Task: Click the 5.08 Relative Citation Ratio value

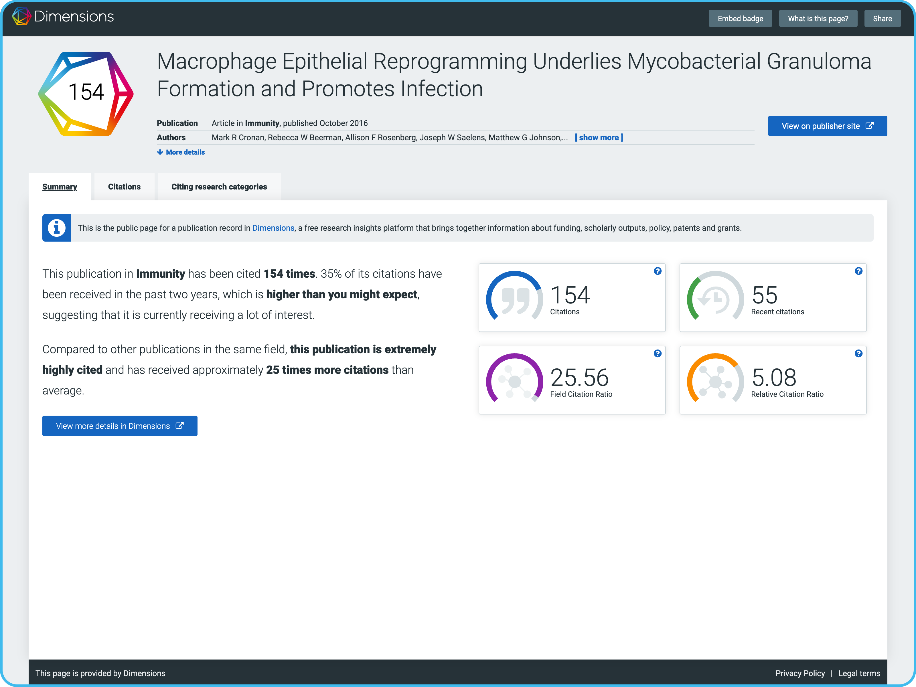Action: pos(773,377)
